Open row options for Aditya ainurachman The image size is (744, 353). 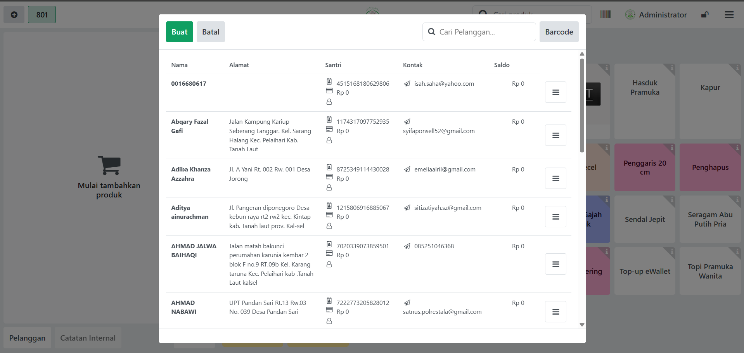555,217
